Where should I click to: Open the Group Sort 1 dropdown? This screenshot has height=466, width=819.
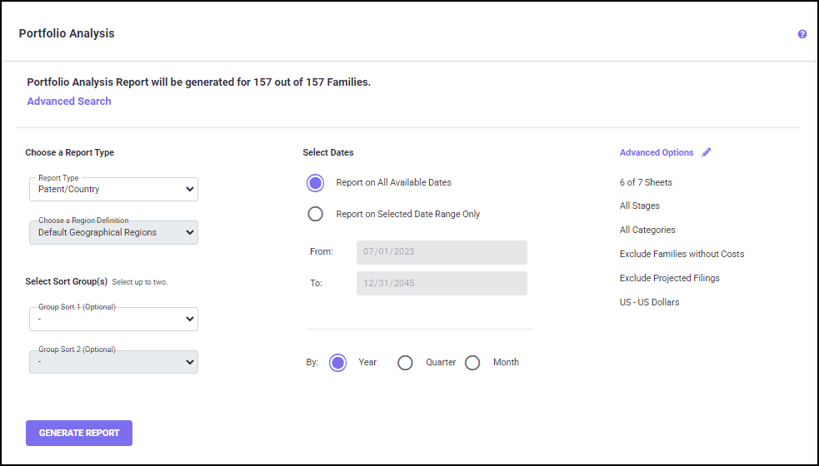point(113,319)
